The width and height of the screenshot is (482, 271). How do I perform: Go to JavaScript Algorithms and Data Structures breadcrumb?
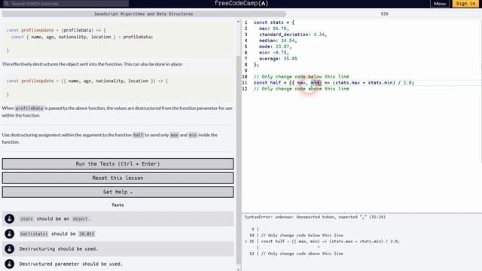pos(143,14)
